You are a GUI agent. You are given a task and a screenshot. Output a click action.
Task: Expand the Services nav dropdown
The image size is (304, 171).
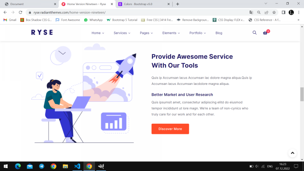coord(122,33)
